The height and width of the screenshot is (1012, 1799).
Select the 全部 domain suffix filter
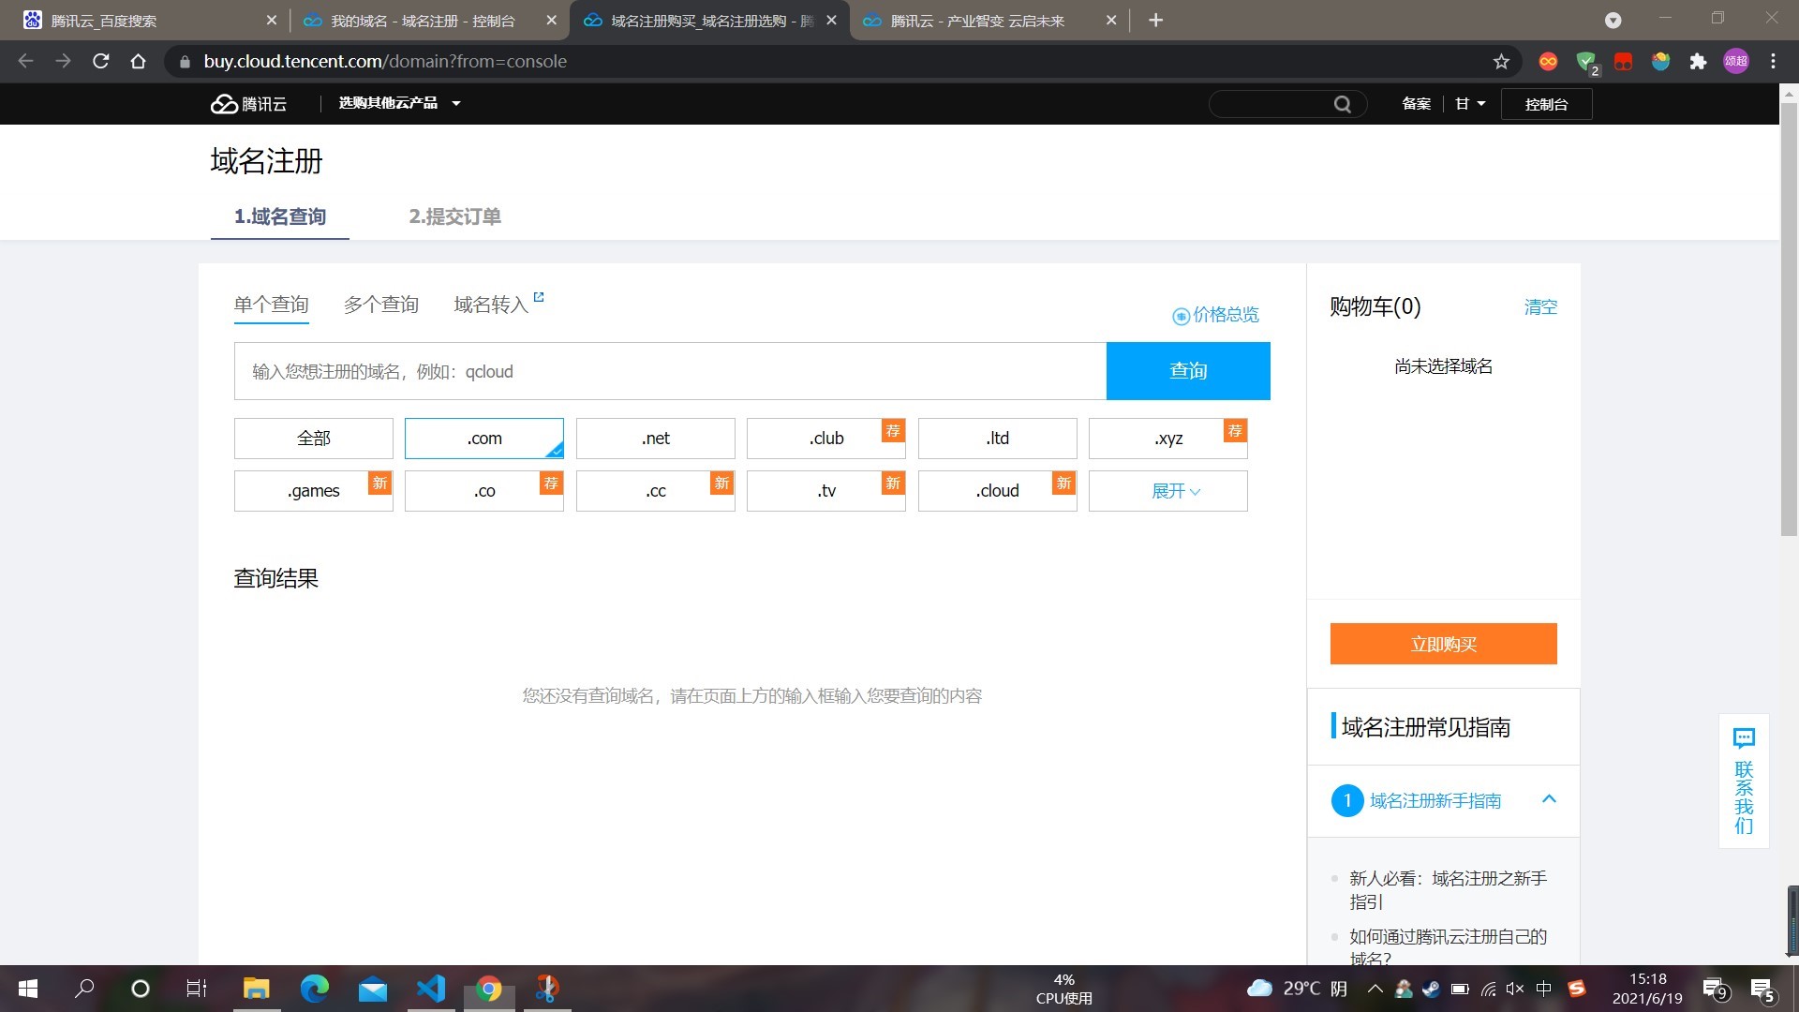314,439
